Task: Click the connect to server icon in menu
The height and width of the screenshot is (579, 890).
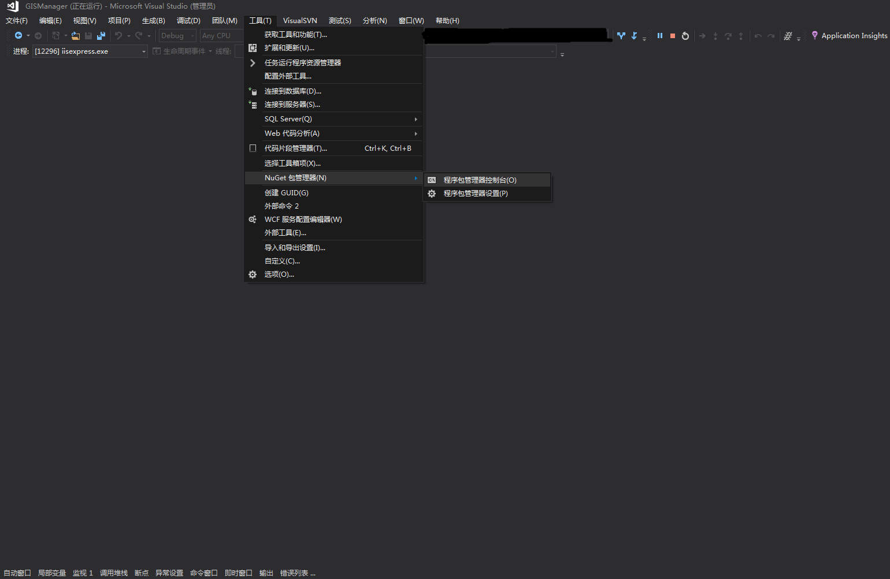Action: (x=253, y=105)
